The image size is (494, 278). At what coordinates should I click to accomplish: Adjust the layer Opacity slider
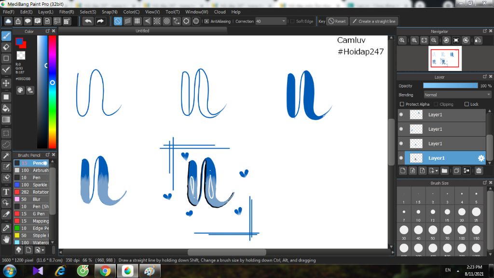click(x=451, y=86)
